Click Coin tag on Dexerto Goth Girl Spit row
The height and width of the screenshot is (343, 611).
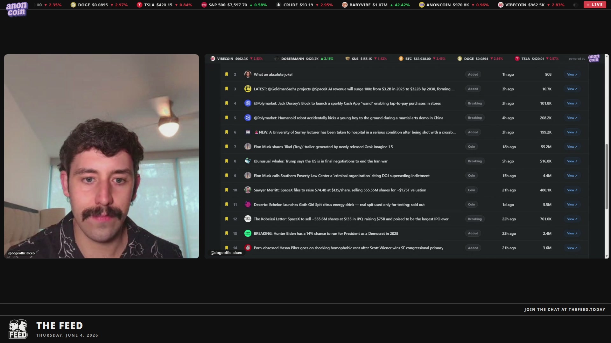coord(471,205)
